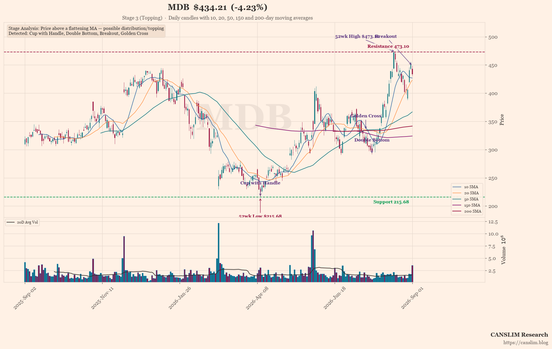Click the 10.0 volume axis tick
This screenshot has width=552, height=349.
coord(493,234)
